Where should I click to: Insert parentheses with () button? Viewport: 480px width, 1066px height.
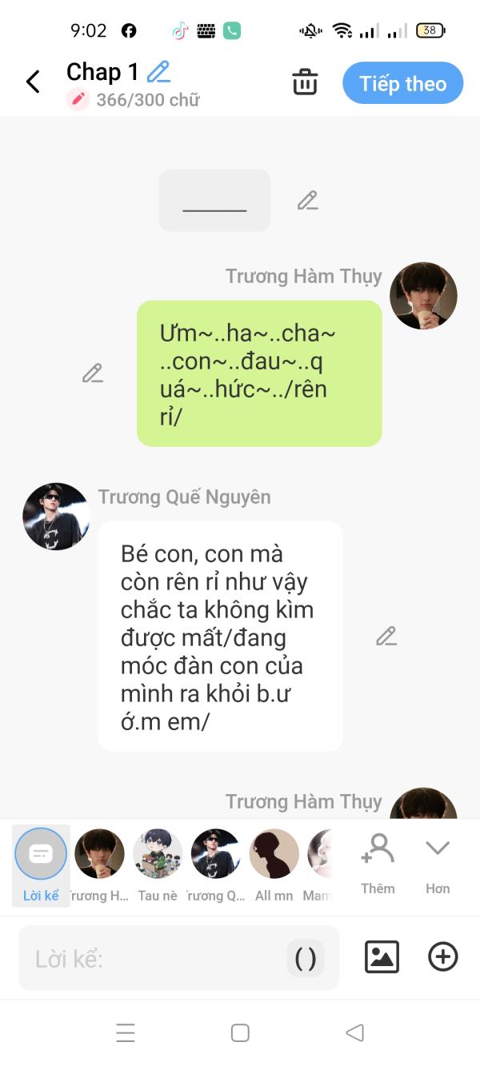pyautogui.click(x=306, y=958)
